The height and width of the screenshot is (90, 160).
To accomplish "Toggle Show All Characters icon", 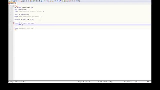I will click(x=58, y=1).
